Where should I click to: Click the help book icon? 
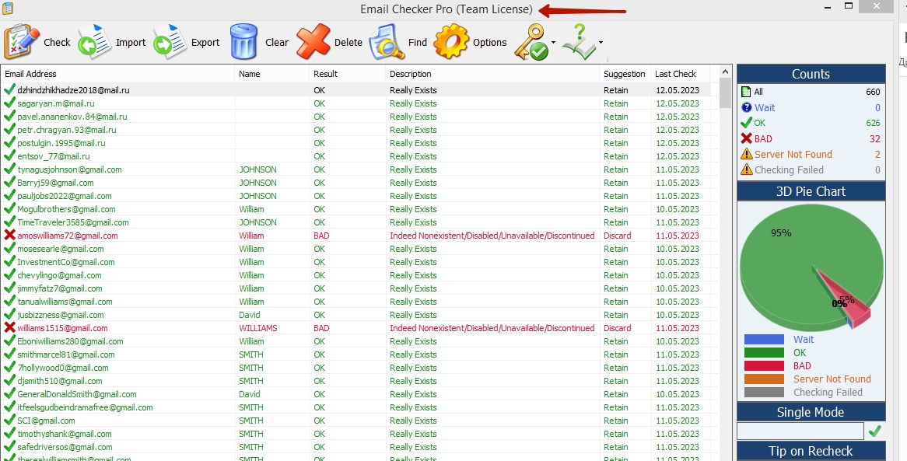[x=579, y=42]
